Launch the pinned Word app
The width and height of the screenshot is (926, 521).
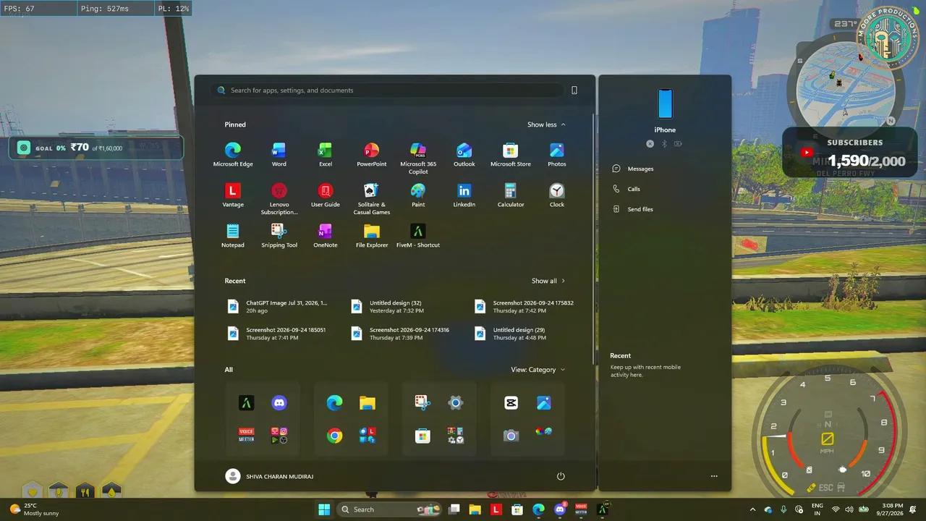click(x=279, y=155)
